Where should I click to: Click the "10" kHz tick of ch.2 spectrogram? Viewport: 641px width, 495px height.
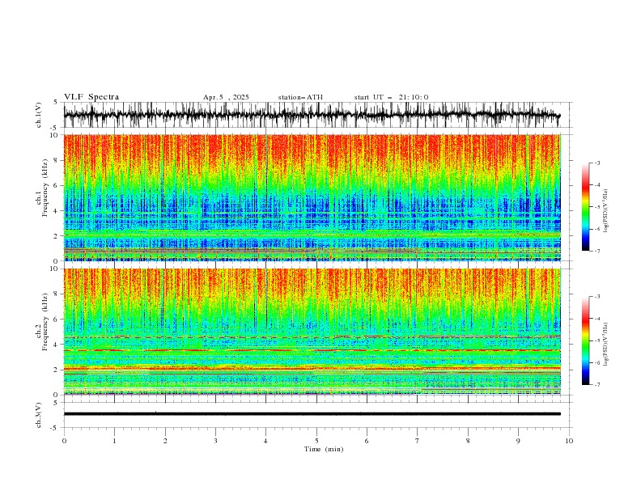pyautogui.click(x=56, y=269)
